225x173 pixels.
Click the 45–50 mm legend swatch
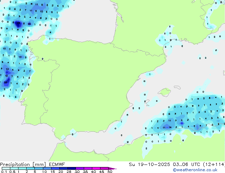tap(104, 168)
